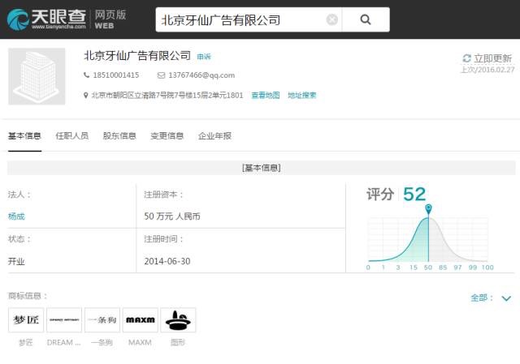Open the 梦匠 trademark thumbnail
520x364 pixels.
click(26, 319)
